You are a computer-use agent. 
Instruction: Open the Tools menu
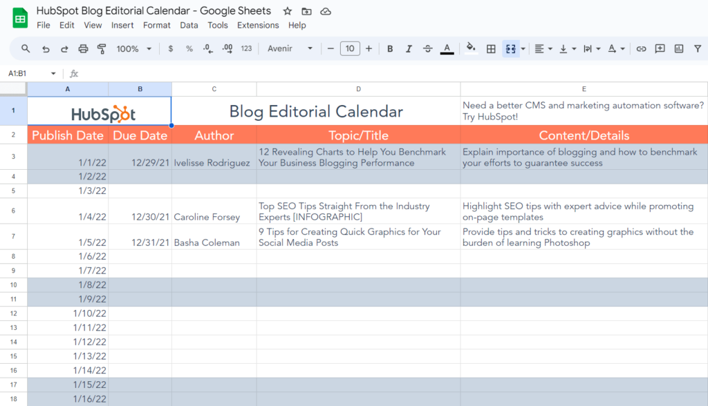click(x=218, y=26)
